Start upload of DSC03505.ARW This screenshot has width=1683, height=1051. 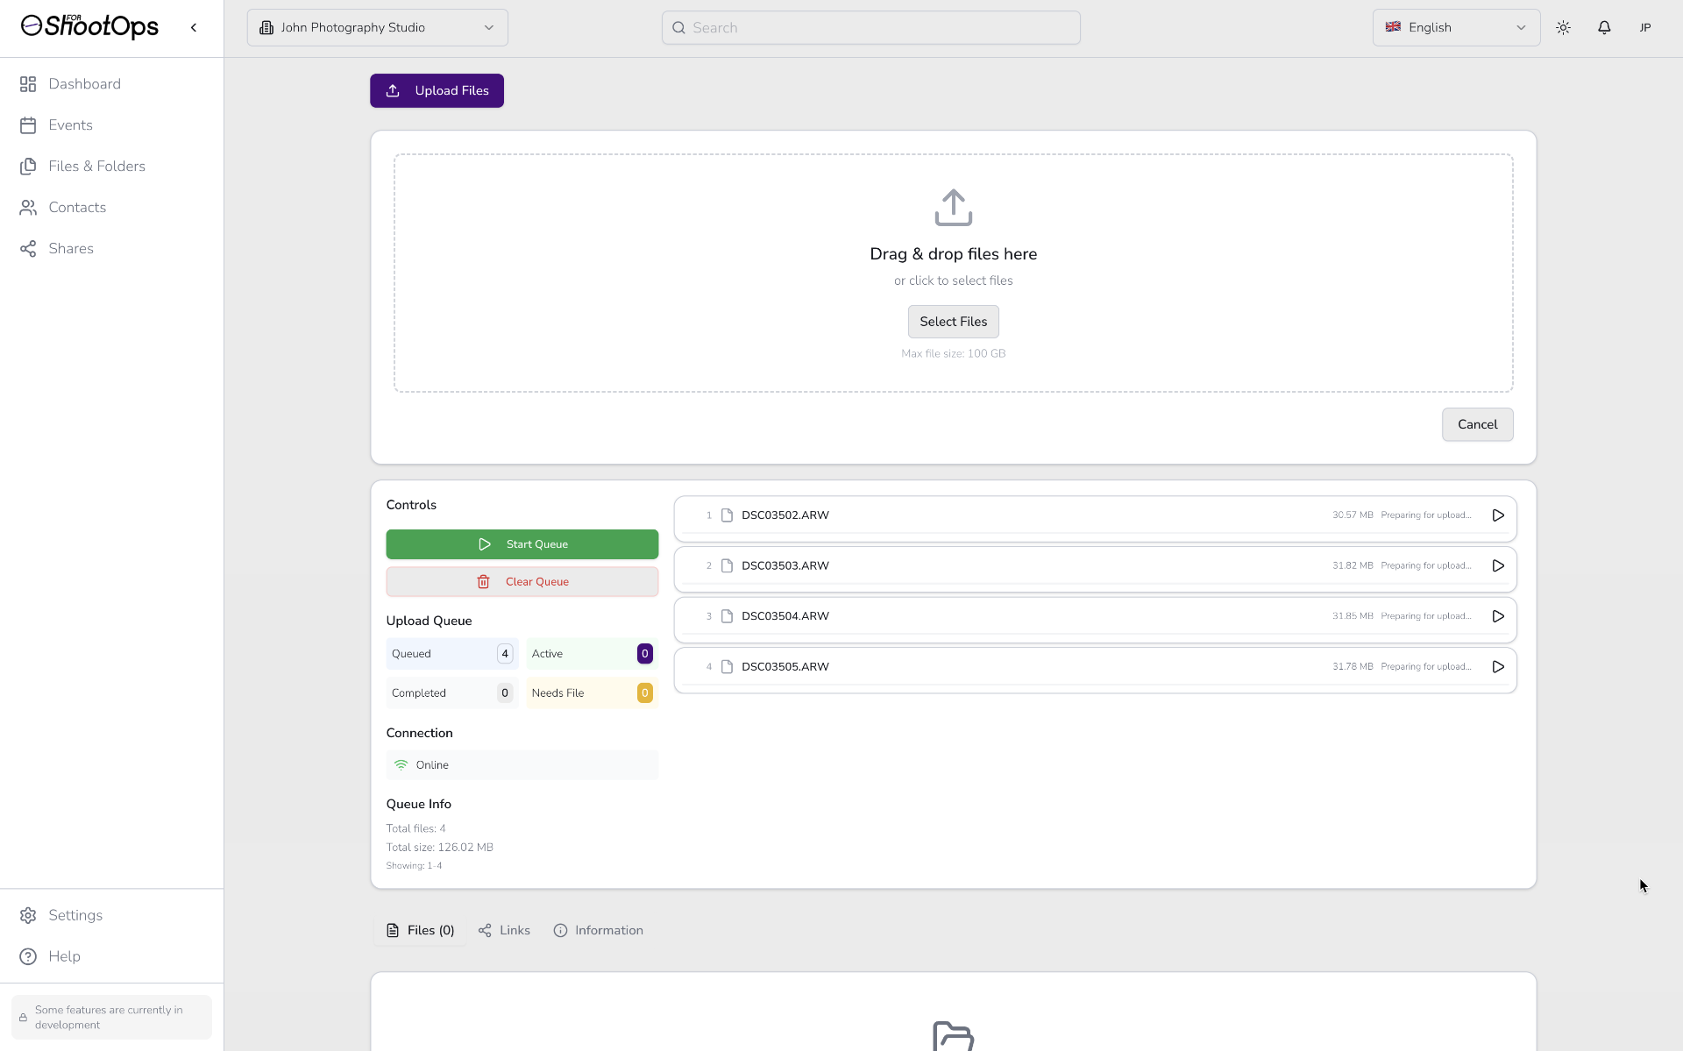point(1497,667)
